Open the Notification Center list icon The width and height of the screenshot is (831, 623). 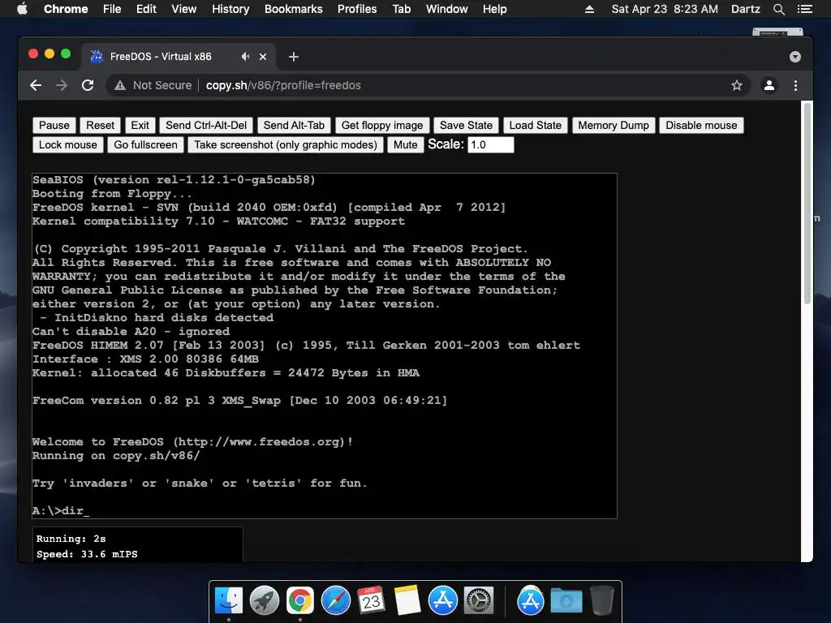(x=804, y=9)
